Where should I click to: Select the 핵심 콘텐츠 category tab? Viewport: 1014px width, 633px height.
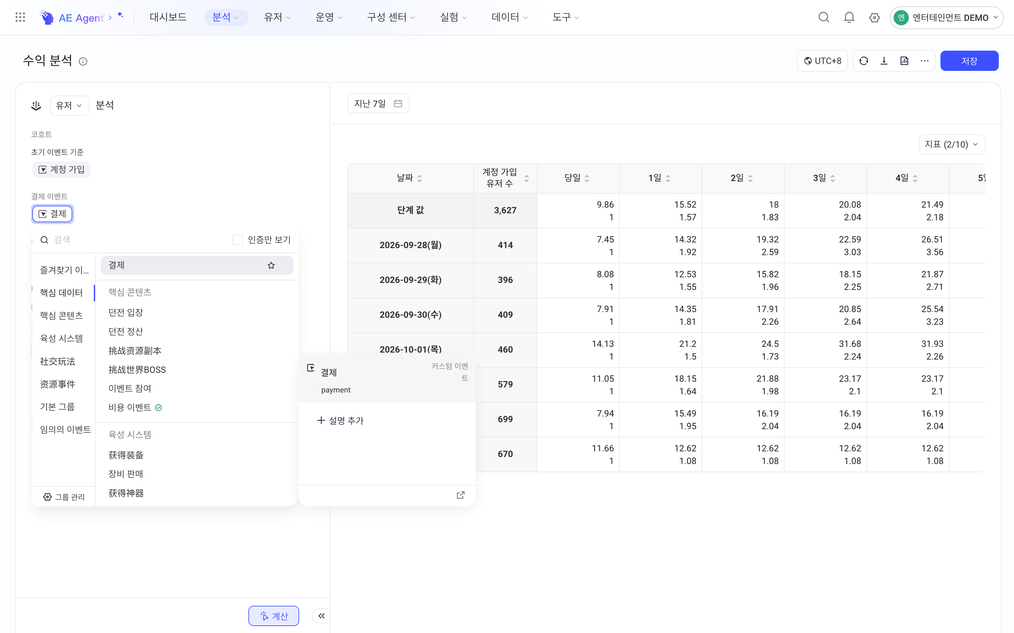tap(61, 316)
